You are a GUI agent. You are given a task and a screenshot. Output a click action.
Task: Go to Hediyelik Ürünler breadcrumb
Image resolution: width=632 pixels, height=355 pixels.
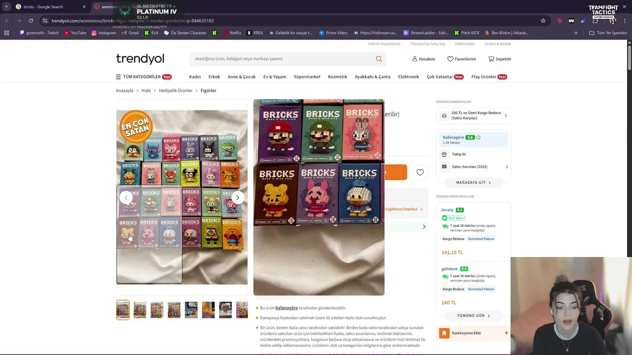click(176, 91)
